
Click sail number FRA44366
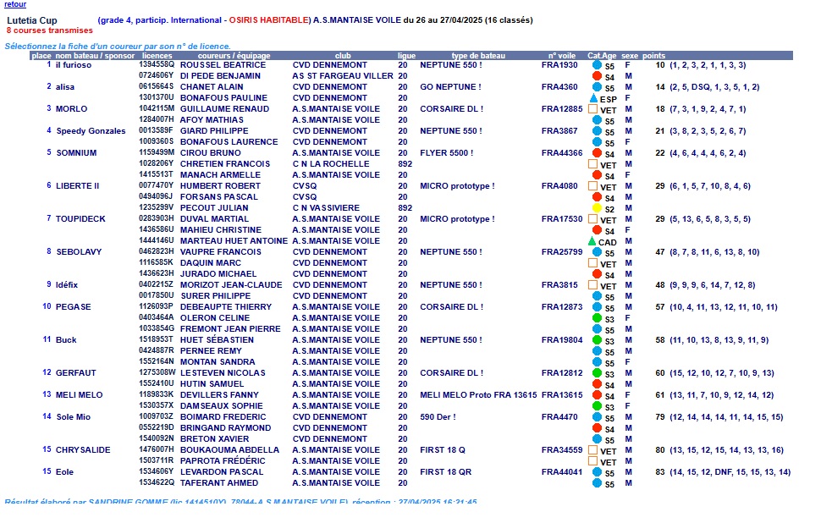coord(562,153)
